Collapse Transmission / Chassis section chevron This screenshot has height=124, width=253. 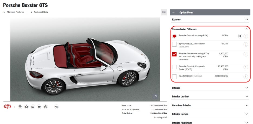pos(247,29)
